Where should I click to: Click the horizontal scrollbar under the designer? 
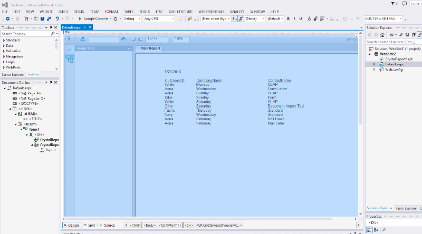(198, 219)
